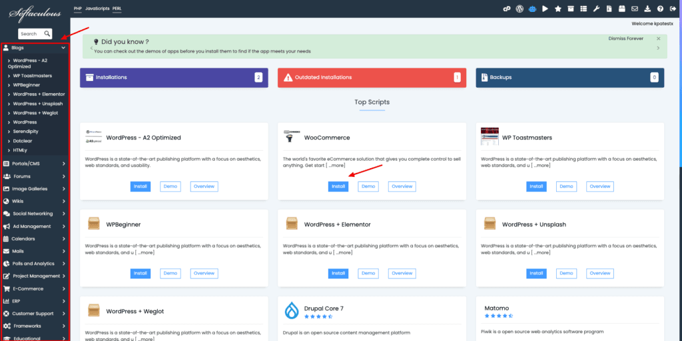Open WP Toastmasters Overview
The image size is (682, 341).
click(x=600, y=187)
